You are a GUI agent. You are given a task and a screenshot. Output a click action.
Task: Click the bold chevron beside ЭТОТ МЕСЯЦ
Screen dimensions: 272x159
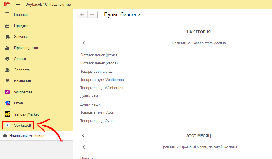click(84, 136)
